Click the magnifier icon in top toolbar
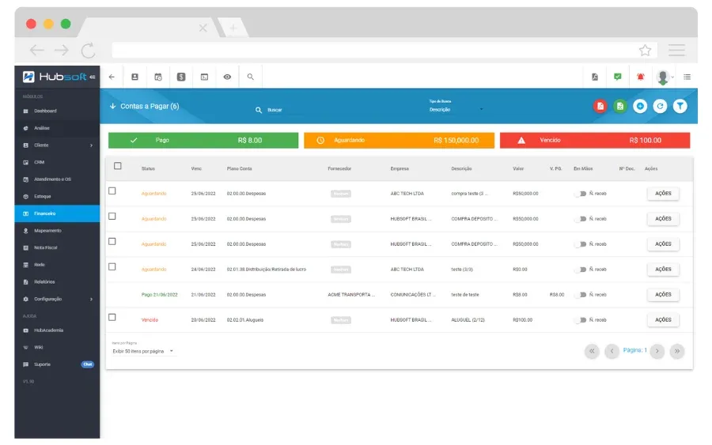The height and width of the screenshot is (445, 712). click(x=251, y=77)
